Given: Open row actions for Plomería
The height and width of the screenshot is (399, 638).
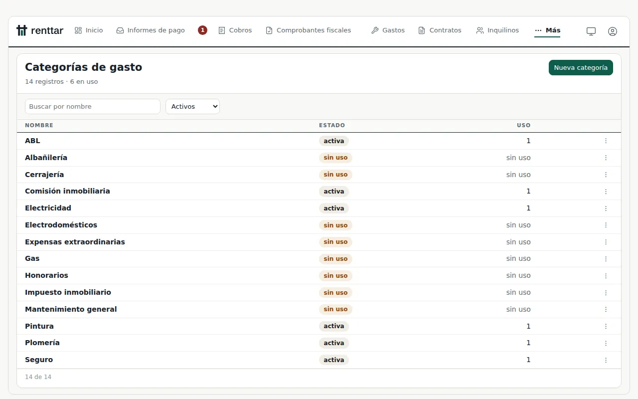Looking at the screenshot, I should pyautogui.click(x=606, y=343).
